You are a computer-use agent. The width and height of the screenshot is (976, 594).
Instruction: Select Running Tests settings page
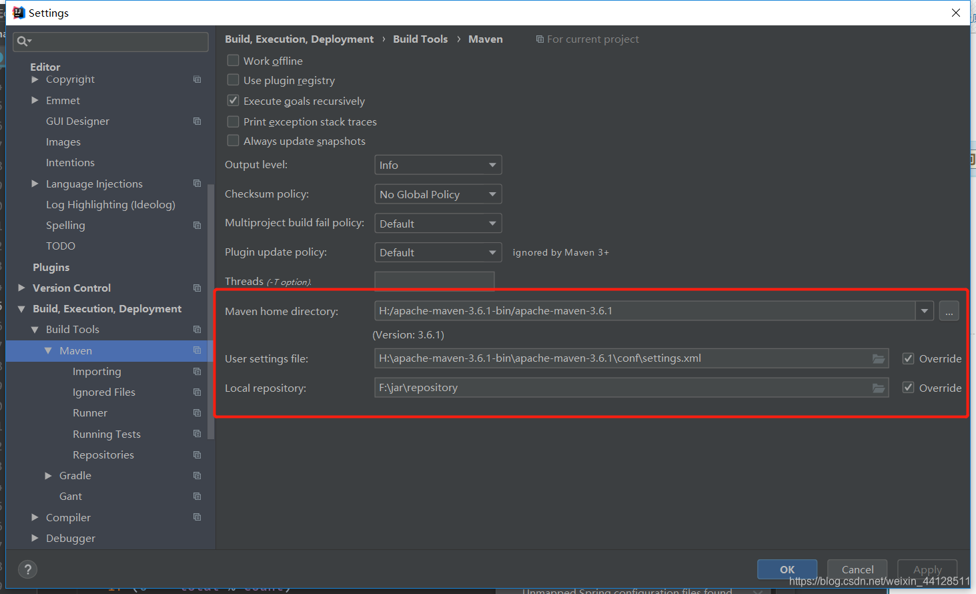coord(107,434)
